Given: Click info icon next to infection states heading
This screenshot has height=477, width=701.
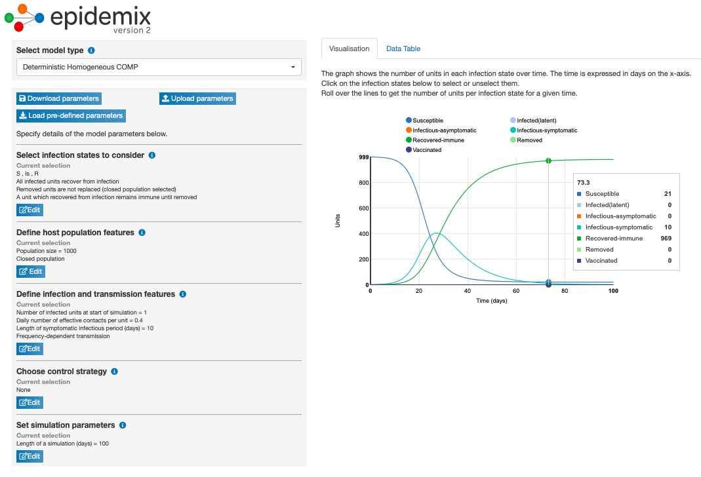Looking at the screenshot, I should click(152, 155).
